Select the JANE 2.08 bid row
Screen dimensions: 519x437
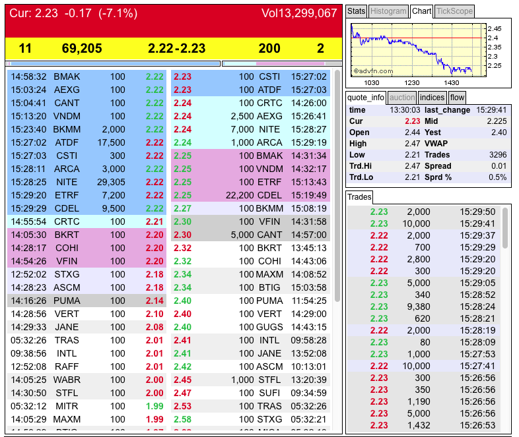[x=86, y=327]
